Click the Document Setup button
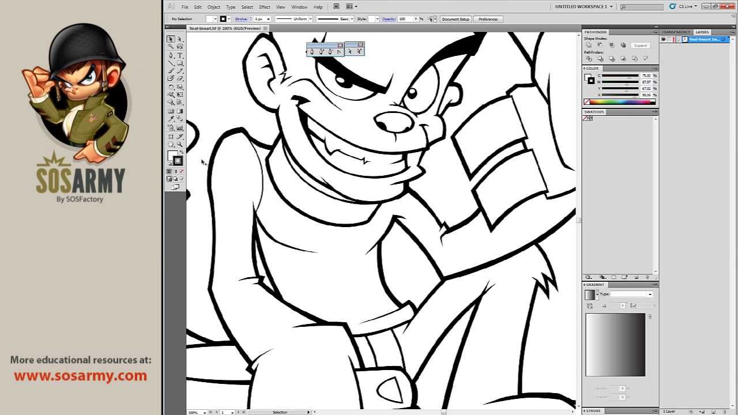Viewport: 738px width, 415px height. tap(455, 19)
